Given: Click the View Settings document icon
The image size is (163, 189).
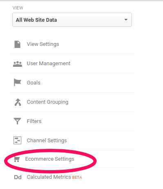Looking at the screenshot, I should (17, 44).
